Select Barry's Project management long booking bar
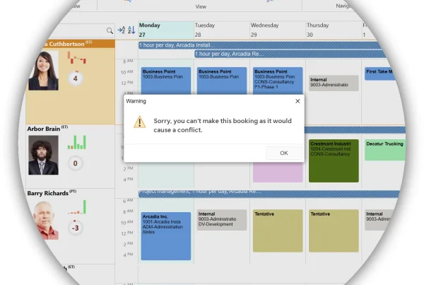 pos(269,193)
